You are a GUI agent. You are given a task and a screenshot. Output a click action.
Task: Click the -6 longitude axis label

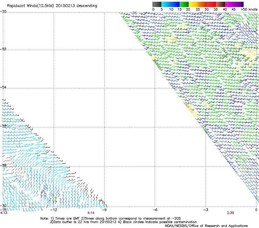155,210
